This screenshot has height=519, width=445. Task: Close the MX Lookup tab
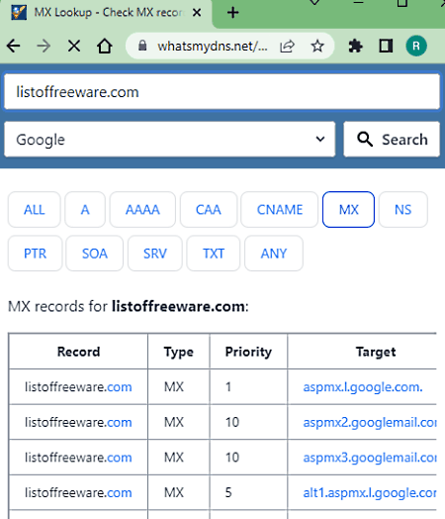(197, 13)
